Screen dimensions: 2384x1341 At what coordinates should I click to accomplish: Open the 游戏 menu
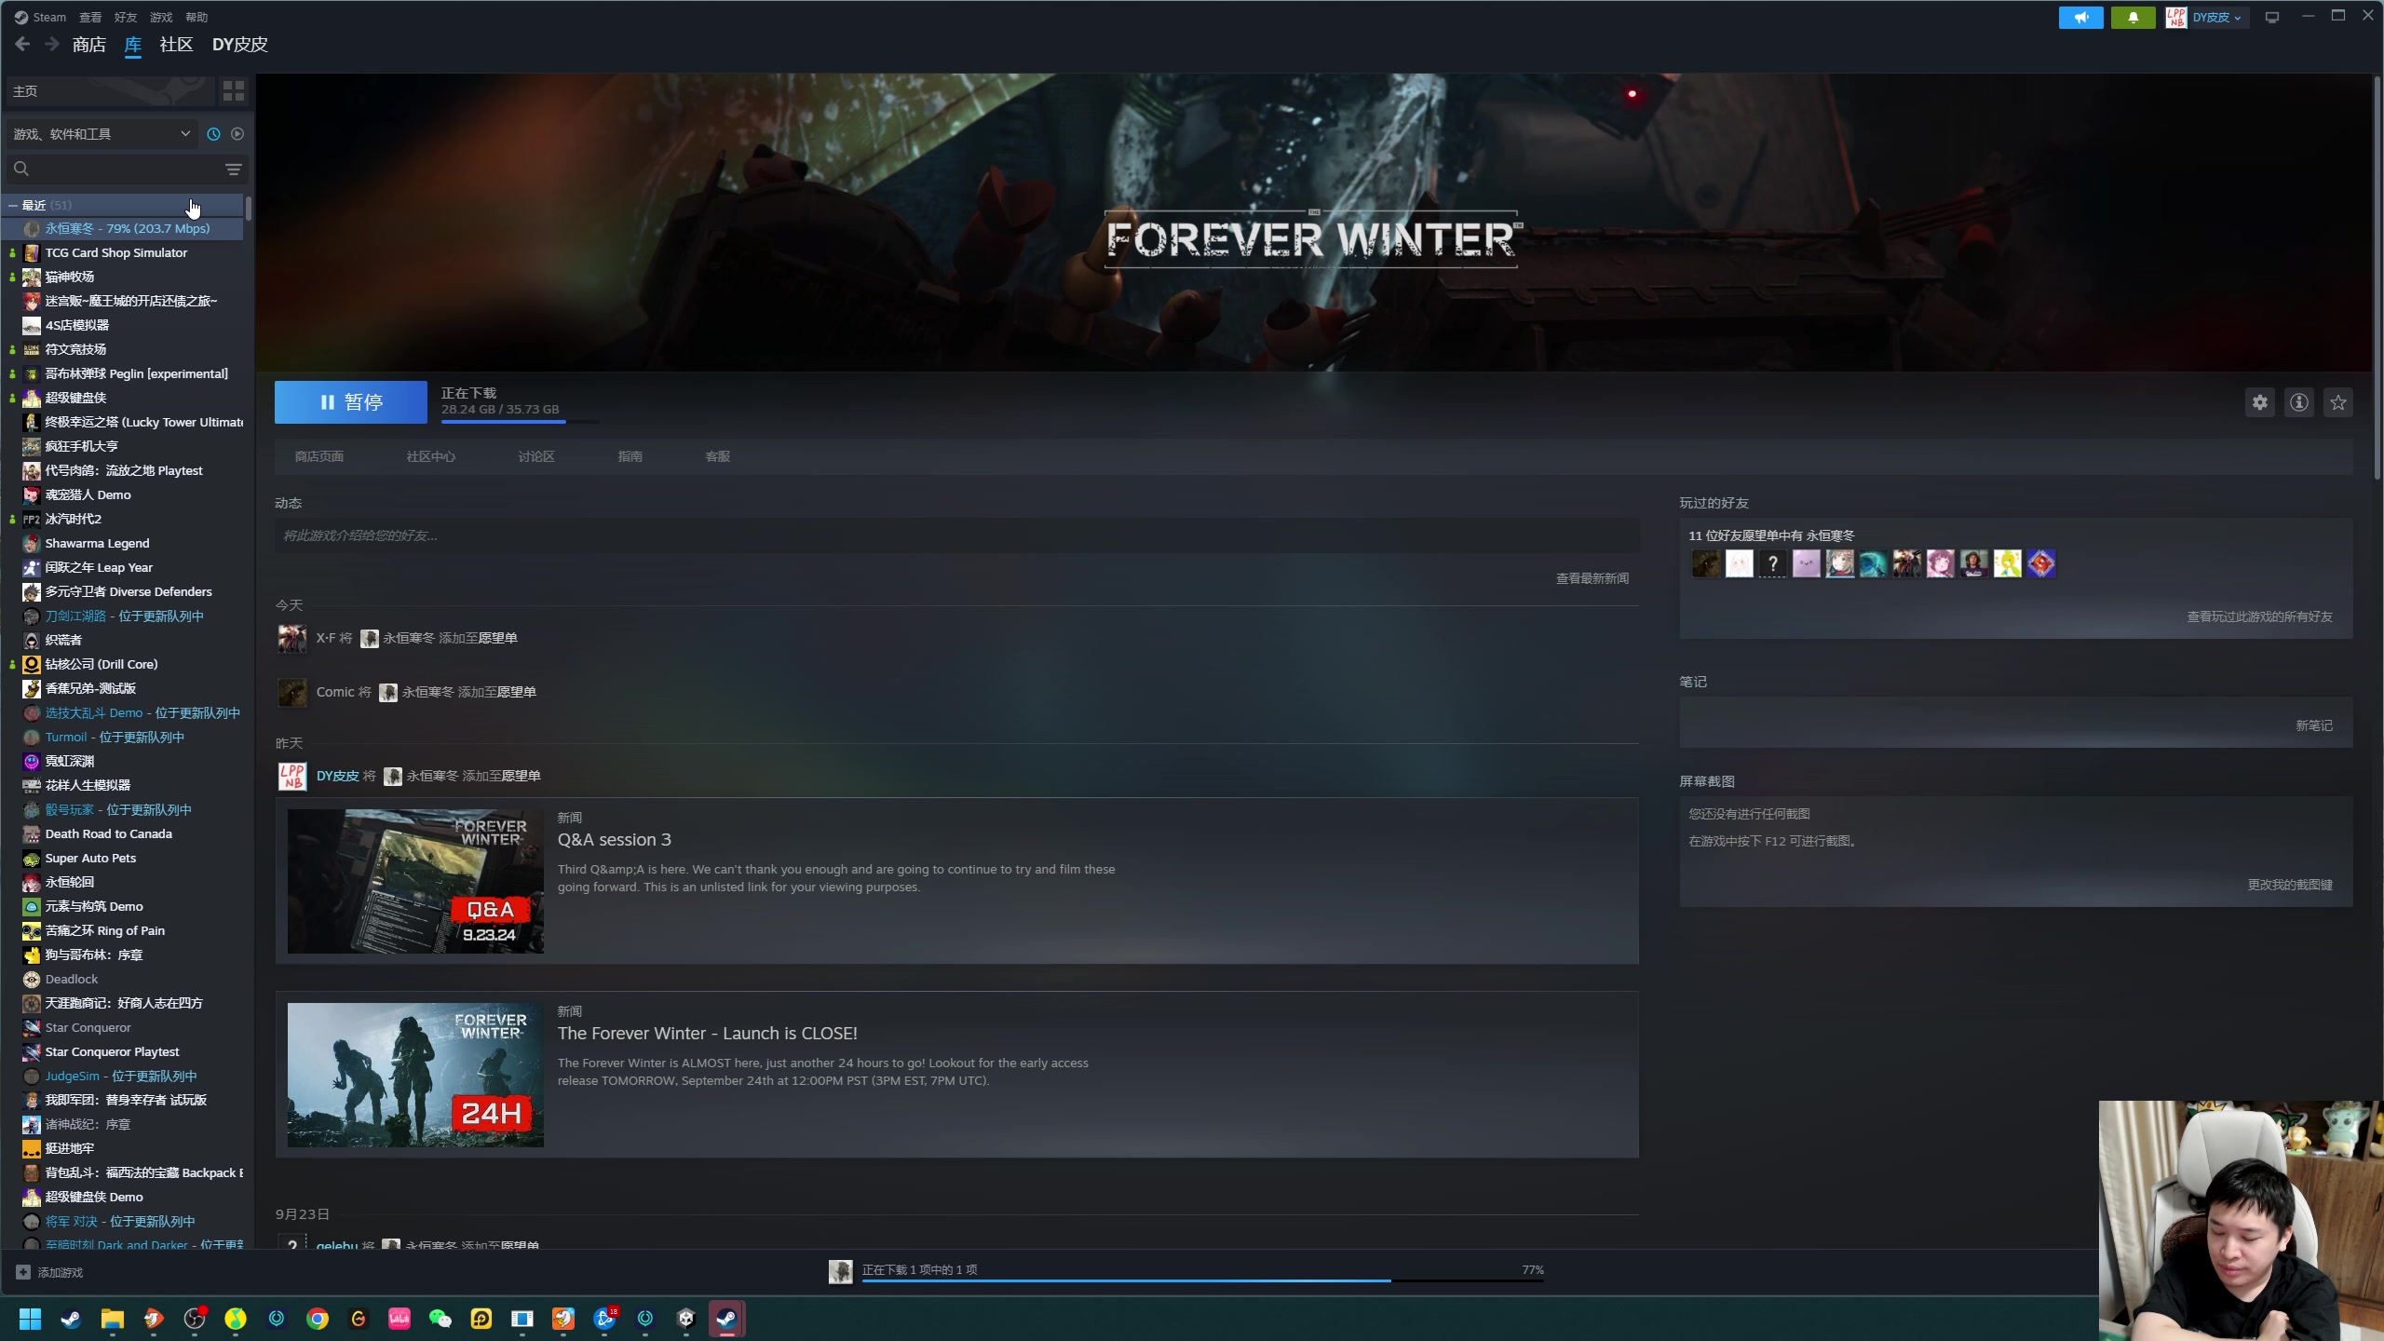click(161, 17)
